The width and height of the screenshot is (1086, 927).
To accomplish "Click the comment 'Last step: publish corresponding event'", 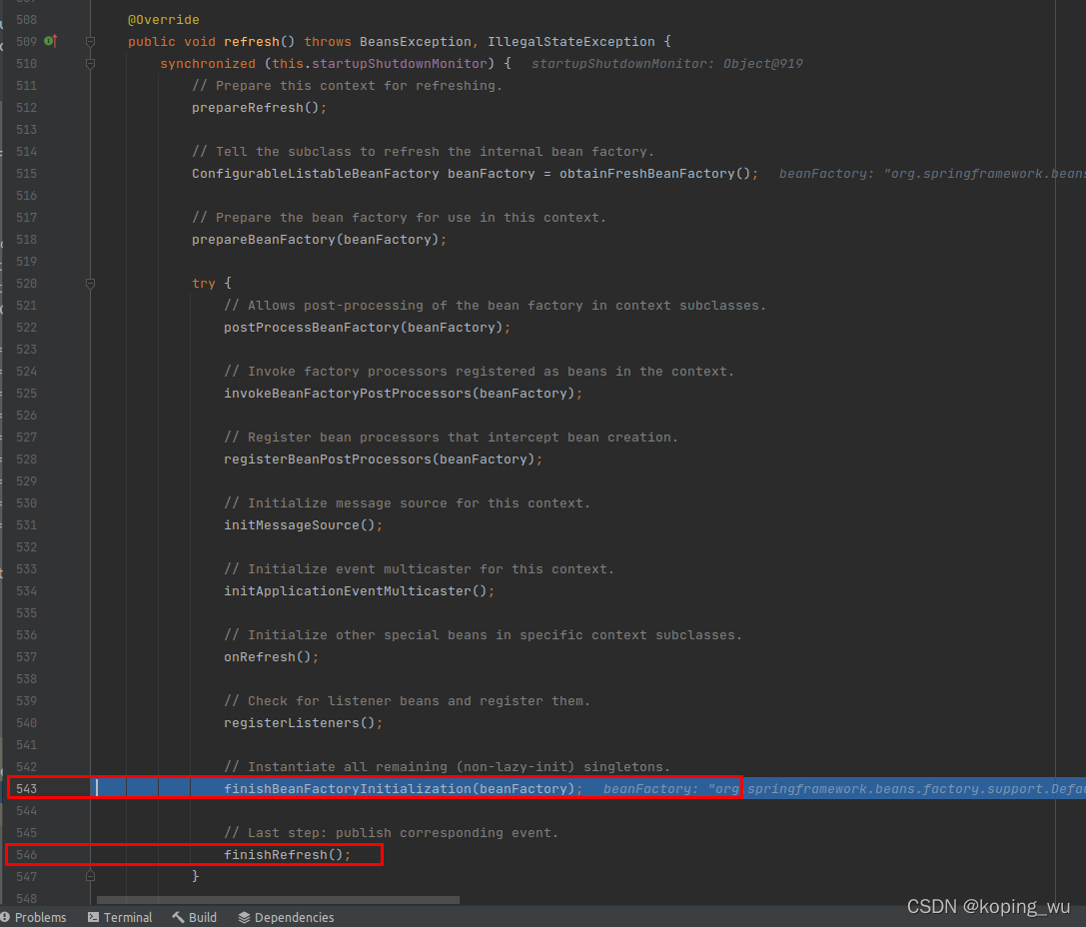I will pyautogui.click(x=392, y=832).
